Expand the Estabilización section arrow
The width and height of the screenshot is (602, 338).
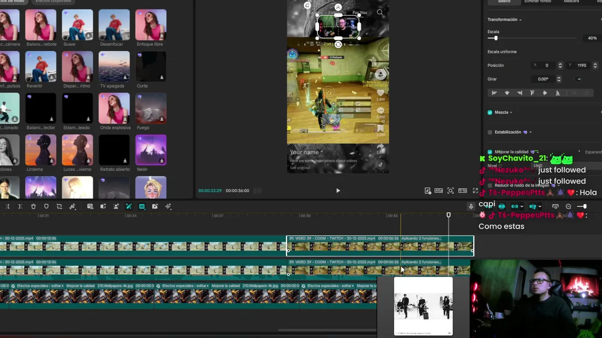click(531, 132)
